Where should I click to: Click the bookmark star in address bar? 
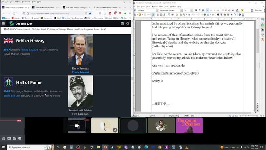point(90,13)
